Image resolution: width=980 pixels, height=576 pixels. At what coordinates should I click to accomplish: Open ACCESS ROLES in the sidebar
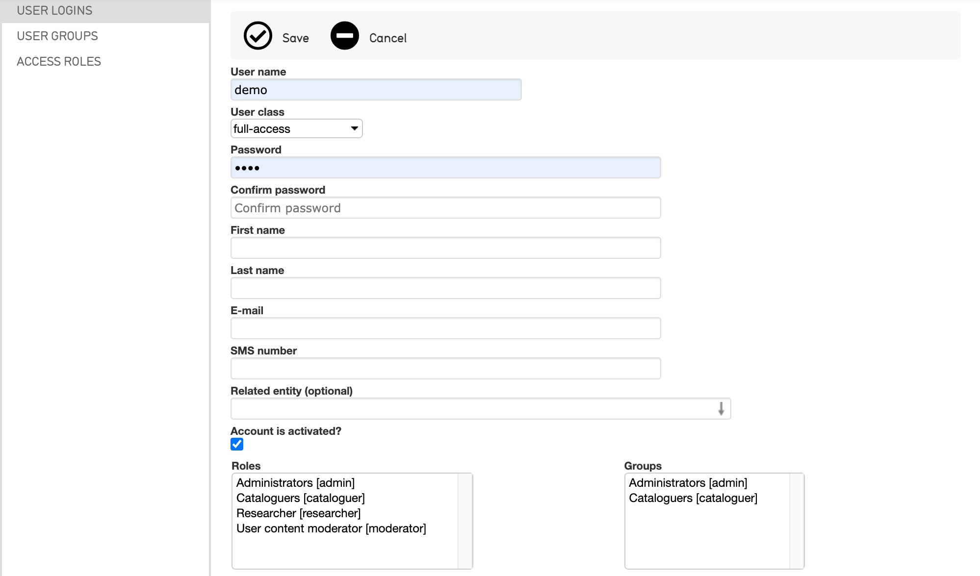59,61
